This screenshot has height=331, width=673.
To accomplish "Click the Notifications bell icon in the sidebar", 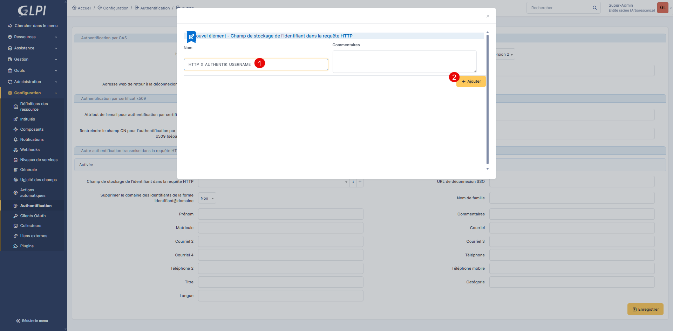I will tap(15, 140).
